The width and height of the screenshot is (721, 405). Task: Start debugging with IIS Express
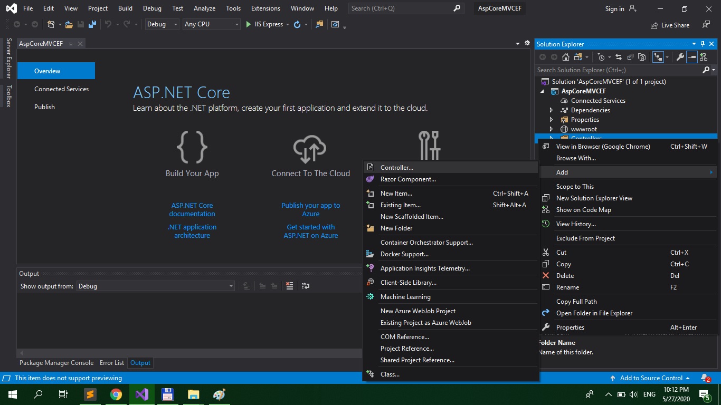(x=264, y=24)
